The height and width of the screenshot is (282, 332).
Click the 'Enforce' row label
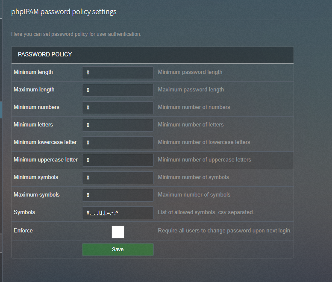point(24,231)
